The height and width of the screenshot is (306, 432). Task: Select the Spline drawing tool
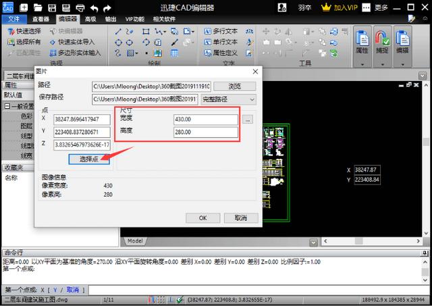[129, 32]
